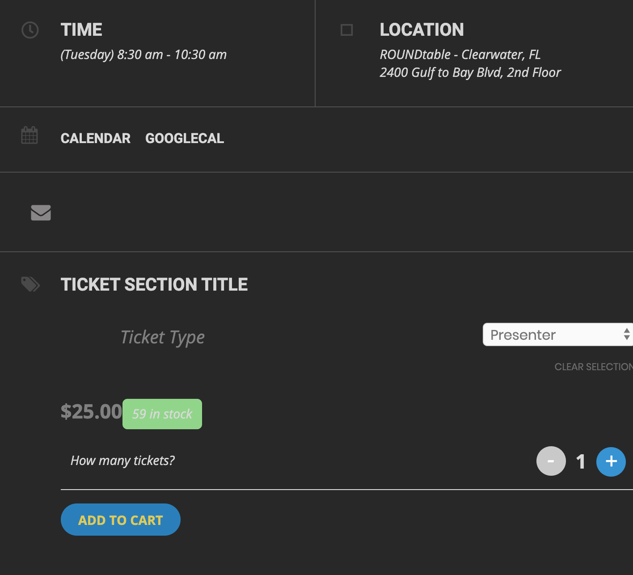This screenshot has width=633, height=575.
Task: Click the envelope email icon
Action: pos(40,213)
